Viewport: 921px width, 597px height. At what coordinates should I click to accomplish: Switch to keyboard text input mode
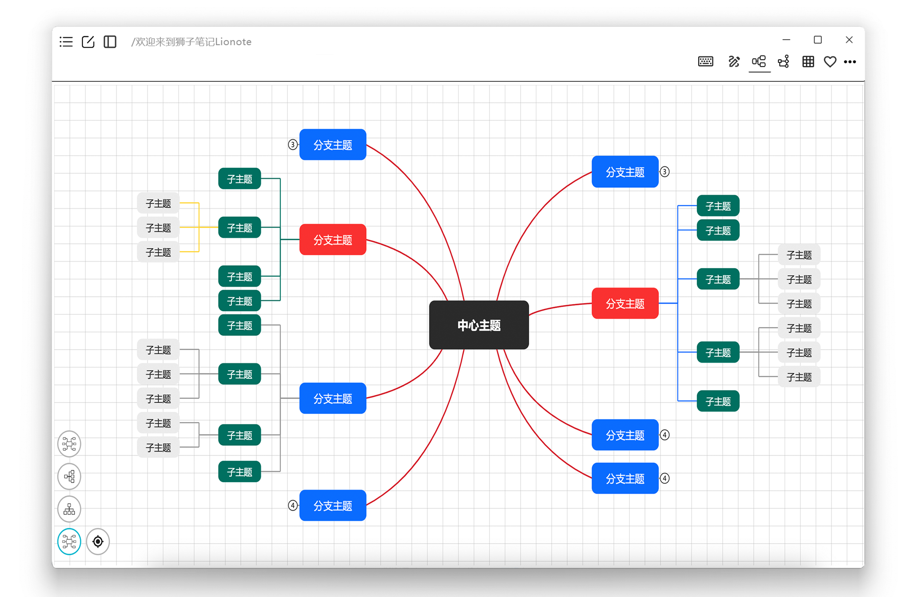tap(706, 62)
